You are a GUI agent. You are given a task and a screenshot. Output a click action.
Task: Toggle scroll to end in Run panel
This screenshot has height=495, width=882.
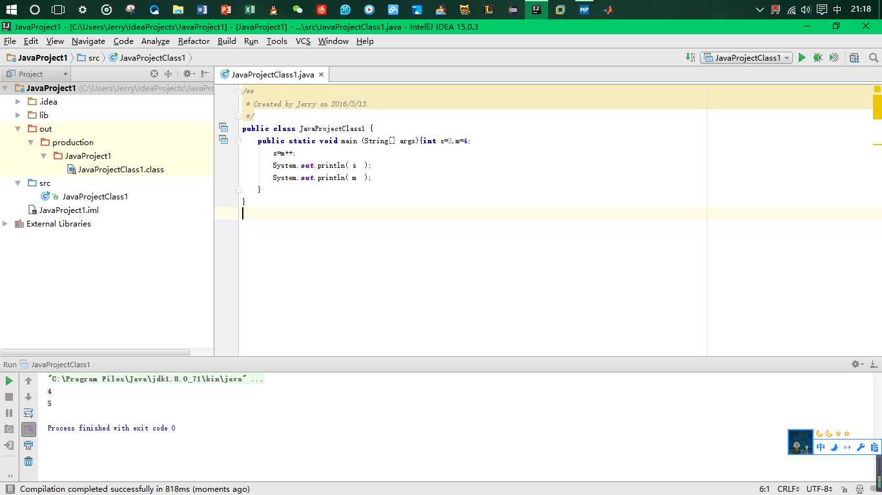pos(28,429)
